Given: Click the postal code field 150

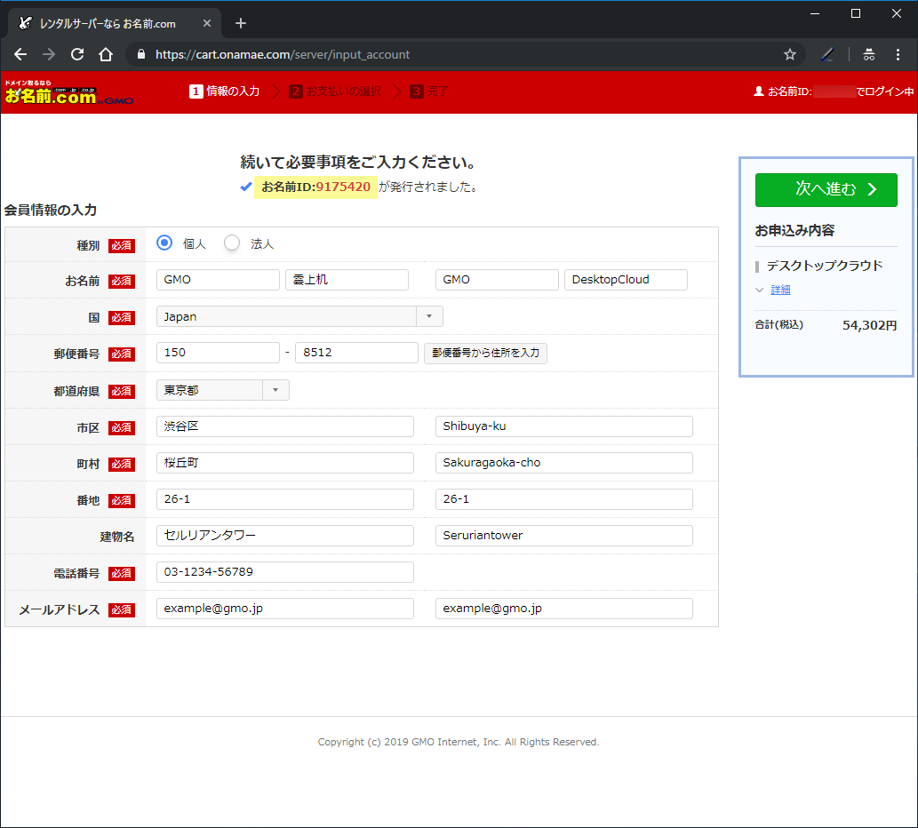Looking at the screenshot, I should [x=218, y=353].
